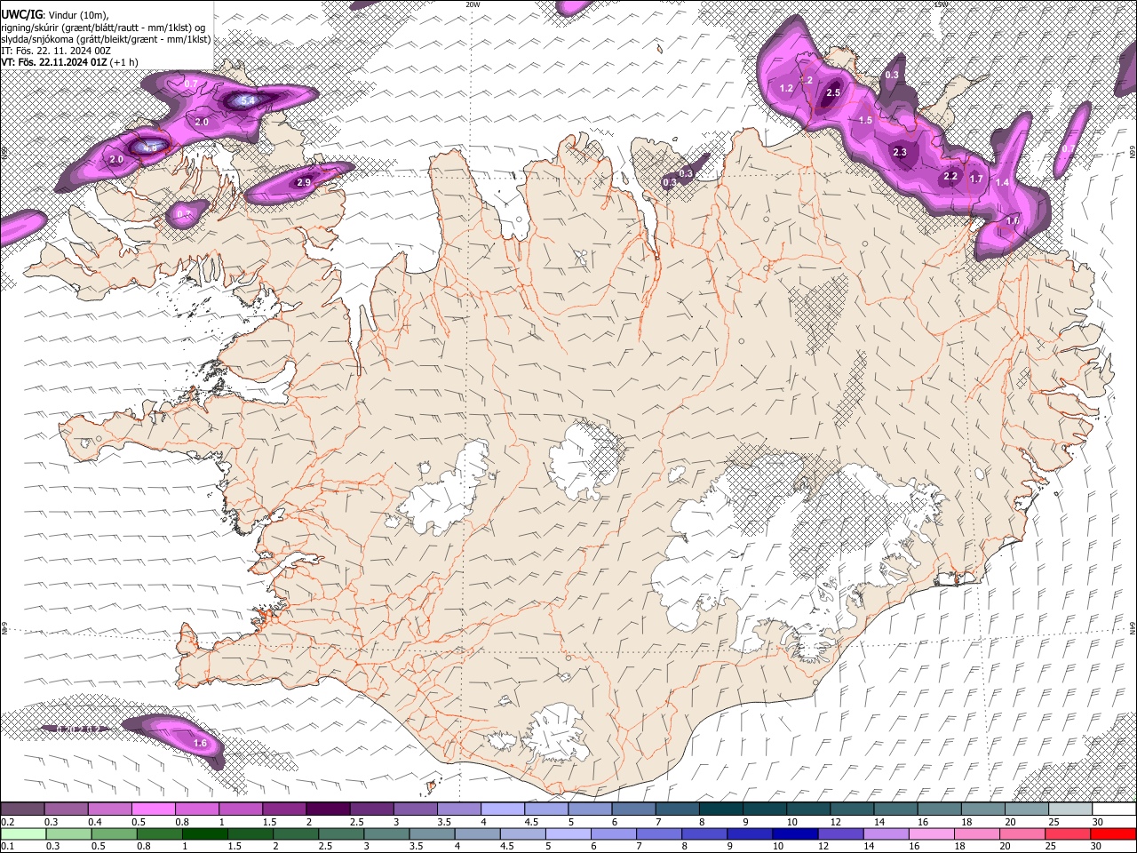Image resolution: width=1137 pixels, height=853 pixels.
Task: Click the 0.2 label in the top legend row
Action: (x=7, y=822)
